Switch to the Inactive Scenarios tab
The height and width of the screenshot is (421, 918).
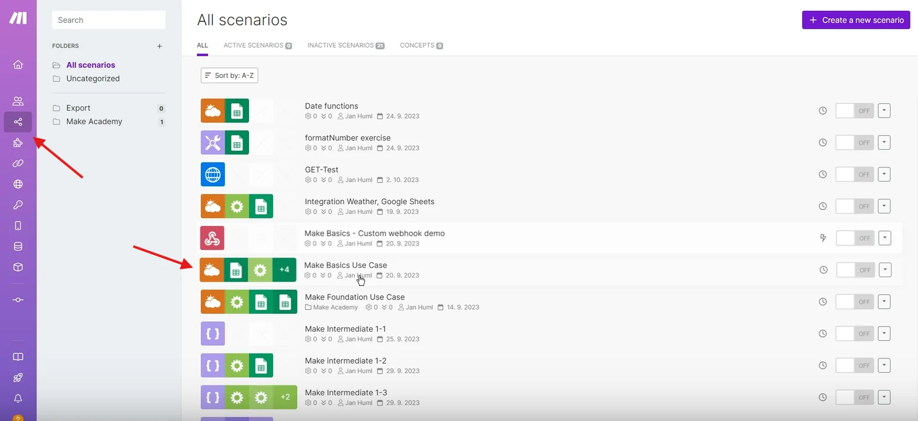coord(346,45)
